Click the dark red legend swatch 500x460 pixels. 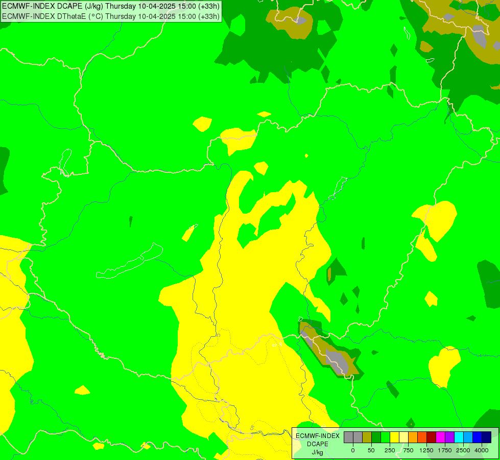(432, 437)
